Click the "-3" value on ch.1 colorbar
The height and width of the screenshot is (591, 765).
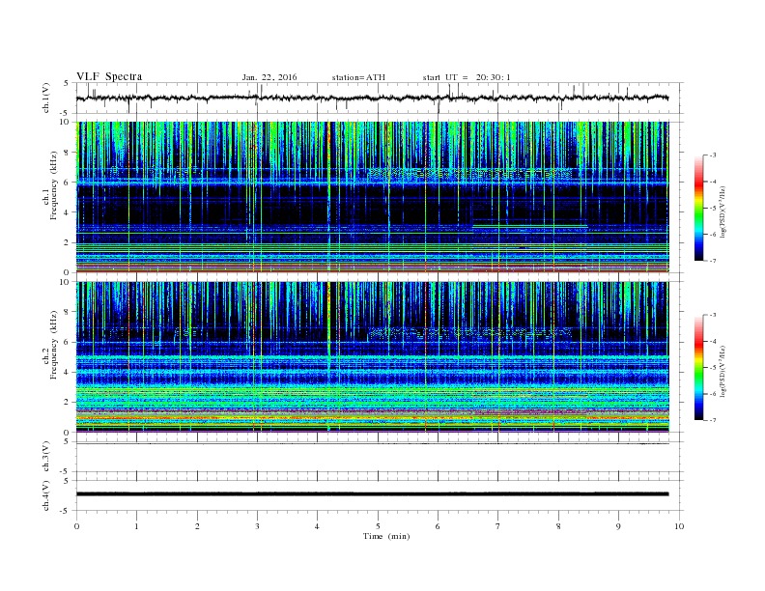click(x=712, y=155)
